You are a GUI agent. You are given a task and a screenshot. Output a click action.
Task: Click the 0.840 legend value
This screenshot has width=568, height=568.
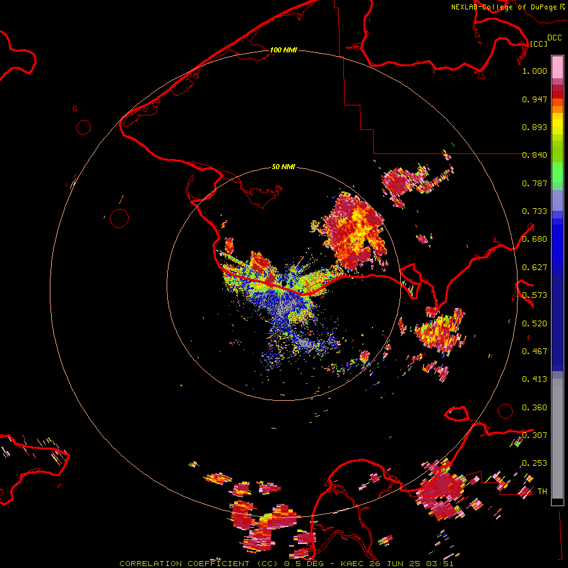535,155
